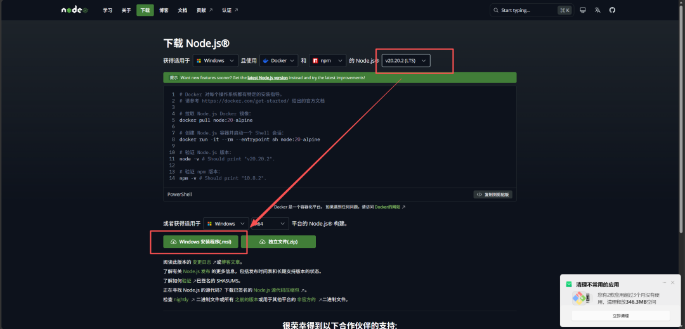Download the Windows 安装程序(.msi)

tap(200, 242)
